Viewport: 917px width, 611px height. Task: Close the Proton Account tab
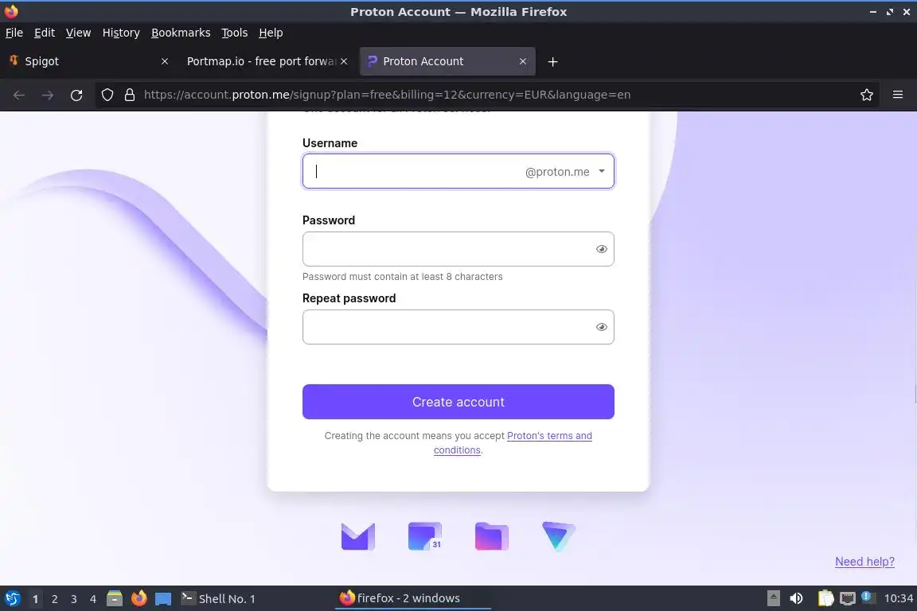(523, 61)
